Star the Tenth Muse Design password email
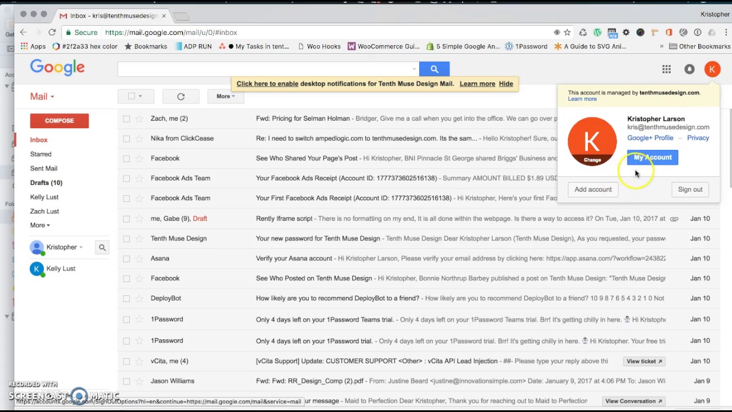732x412 pixels. 139,239
